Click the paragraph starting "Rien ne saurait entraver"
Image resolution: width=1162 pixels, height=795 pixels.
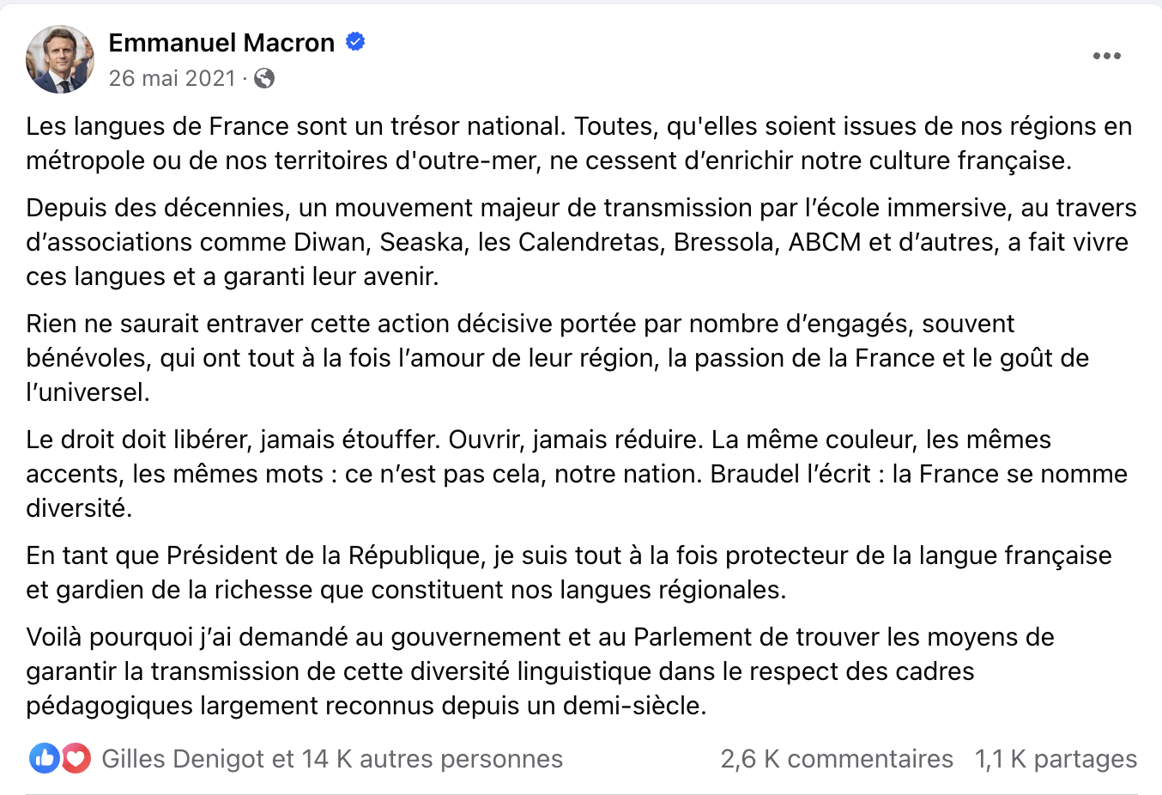[549, 358]
